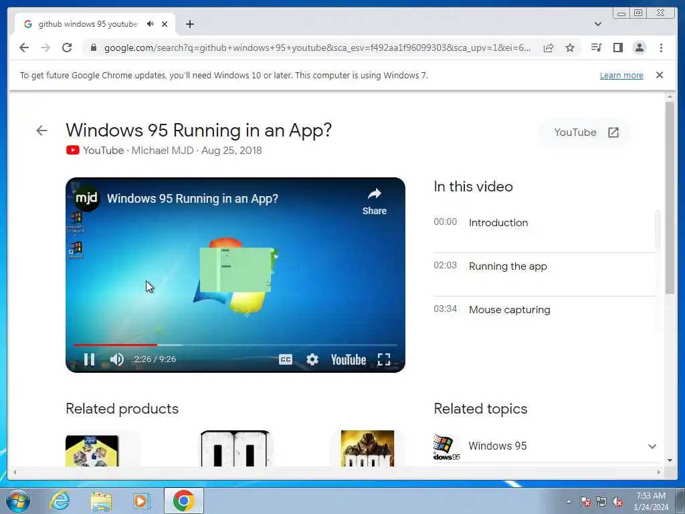Click the video title inside the player
This screenshot has width=685, height=514.
(x=192, y=198)
